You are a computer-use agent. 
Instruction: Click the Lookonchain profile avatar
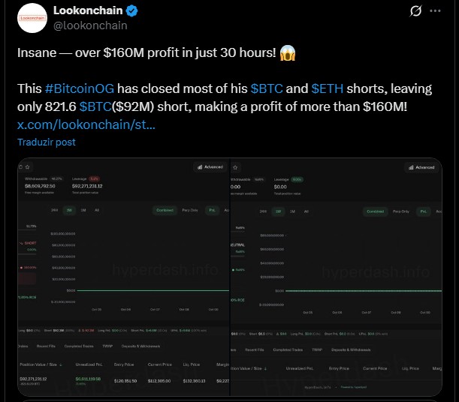(31, 18)
